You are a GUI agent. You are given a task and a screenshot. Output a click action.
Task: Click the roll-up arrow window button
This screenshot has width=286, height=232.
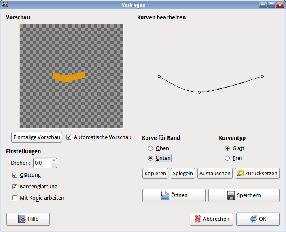263,5
